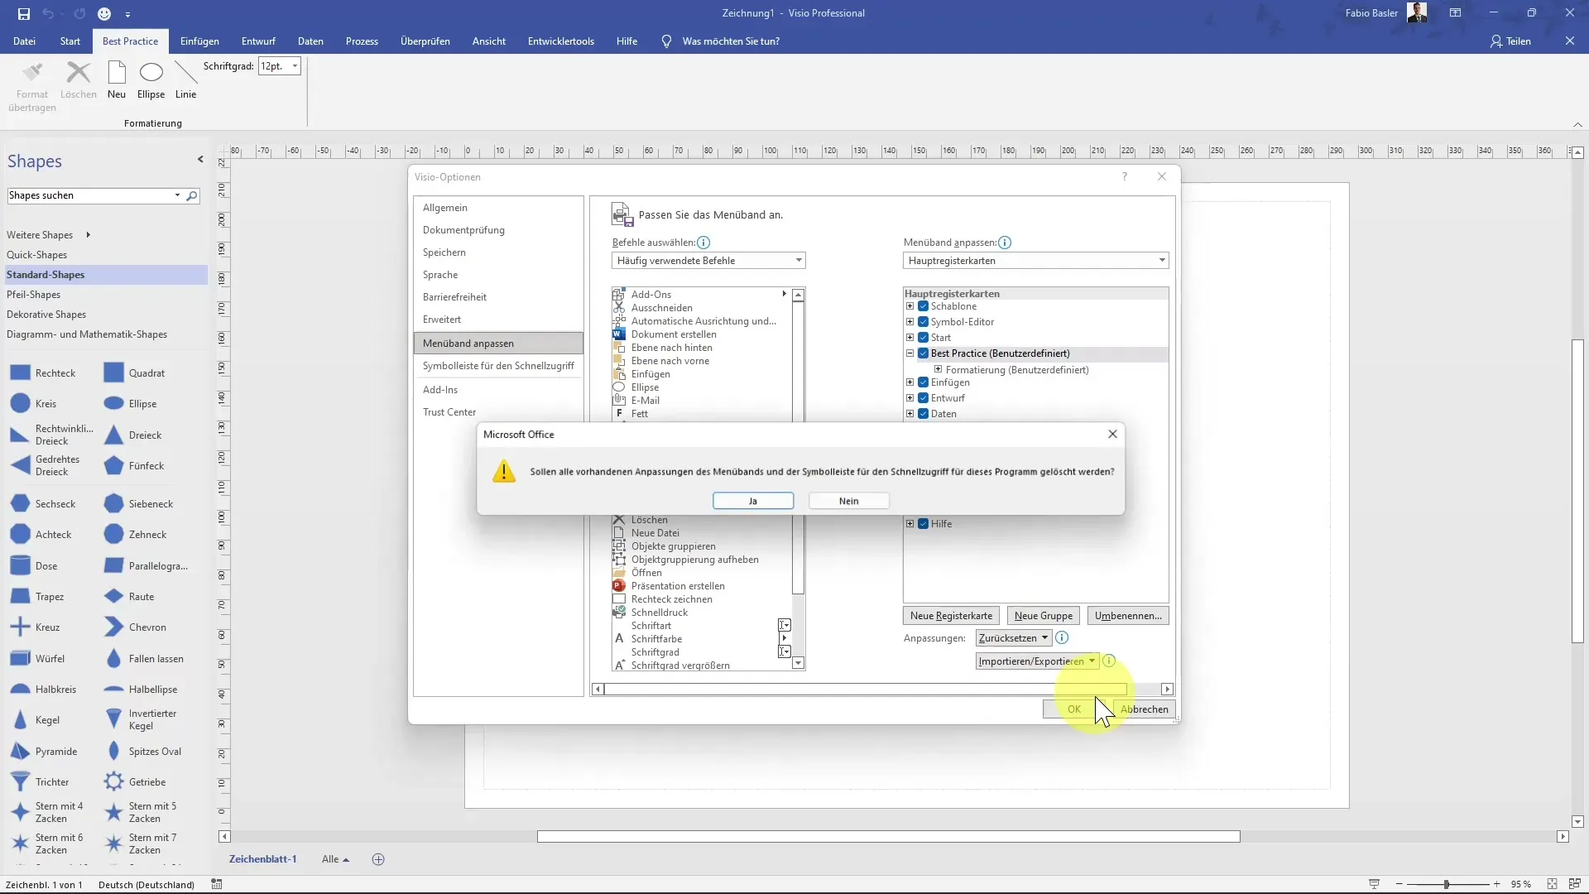
Task: Click the macro recording icon in status bar
Action: coord(217,884)
